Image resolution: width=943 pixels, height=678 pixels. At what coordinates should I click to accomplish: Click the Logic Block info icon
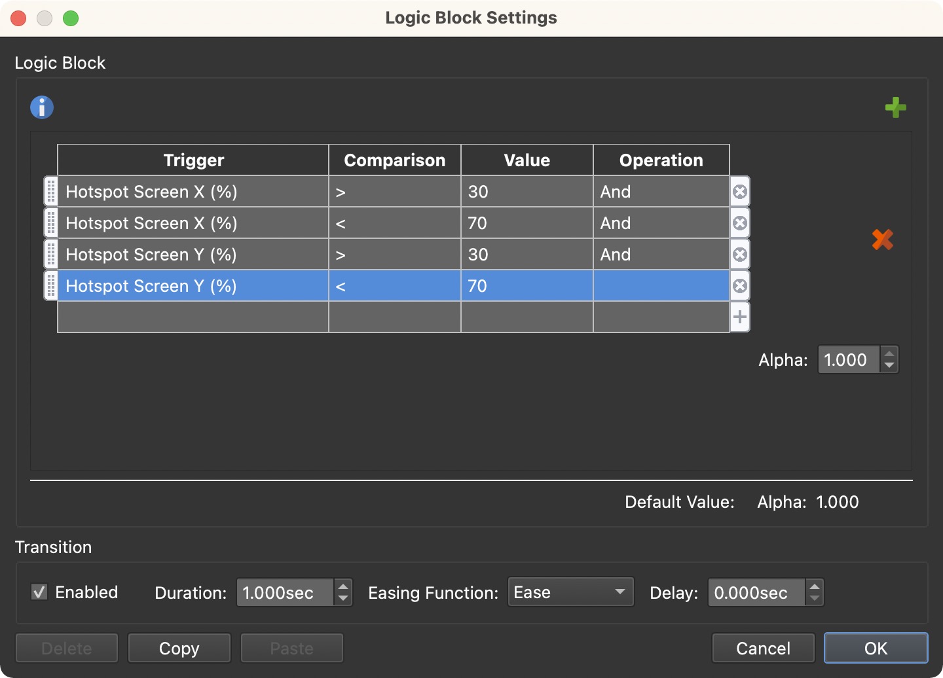tap(41, 107)
